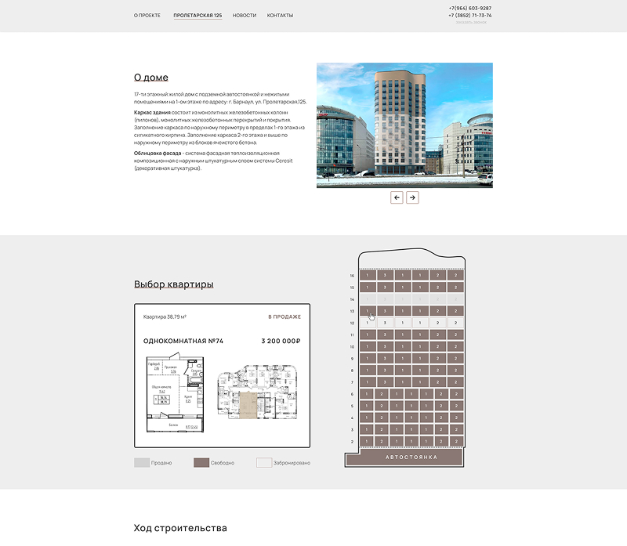This screenshot has width=627, height=546.
Task: Select first apartment on floor 2
Action: click(365, 441)
